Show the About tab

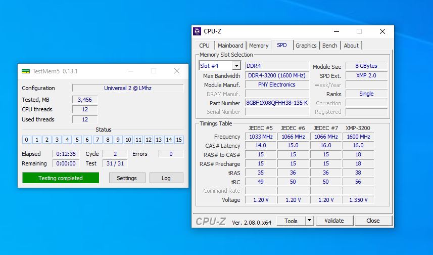tap(351, 46)
